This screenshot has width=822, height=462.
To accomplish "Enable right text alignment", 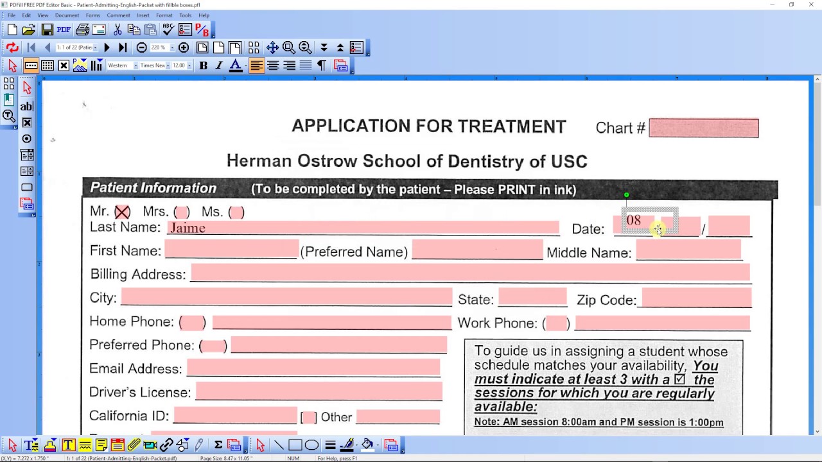I will point(289,65).
